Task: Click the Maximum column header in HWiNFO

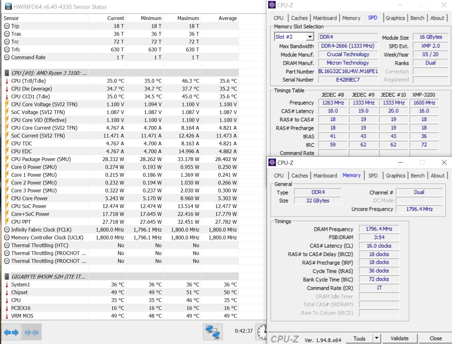Action: point(182,18)
